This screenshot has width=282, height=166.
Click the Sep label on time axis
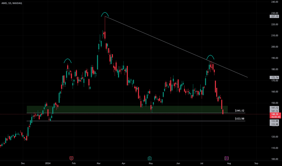click(x=256, y=163)
